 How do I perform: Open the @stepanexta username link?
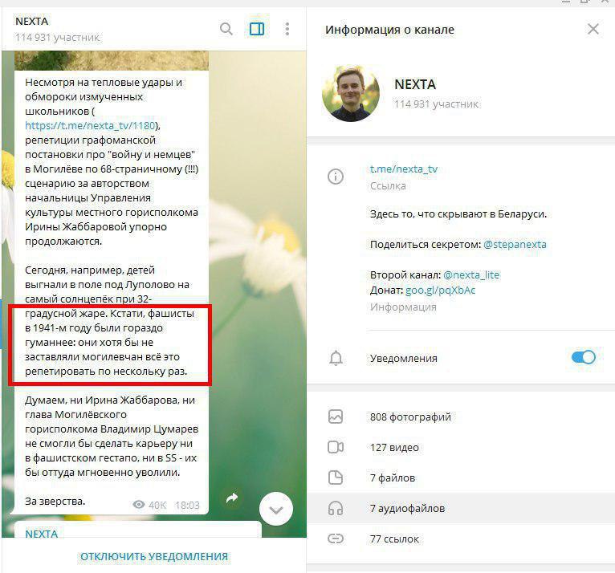point(515,244)
